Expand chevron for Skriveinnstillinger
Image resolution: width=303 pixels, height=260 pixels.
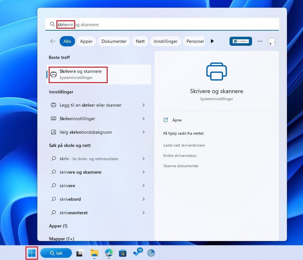pos(143,119)
